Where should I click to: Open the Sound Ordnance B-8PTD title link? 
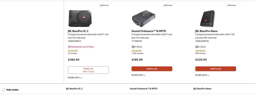(149, 31)
